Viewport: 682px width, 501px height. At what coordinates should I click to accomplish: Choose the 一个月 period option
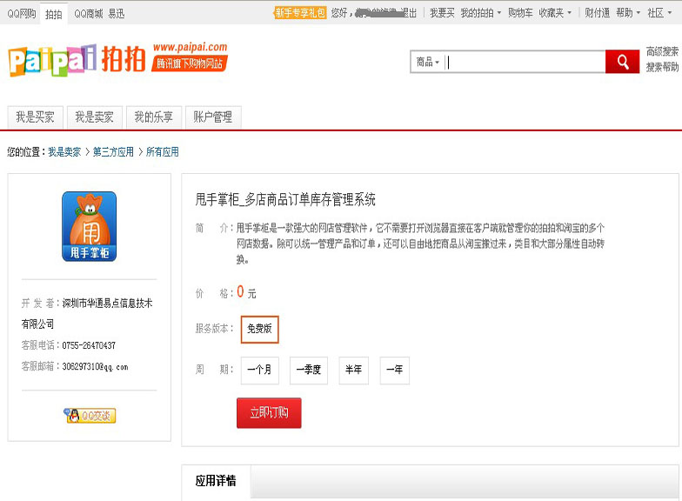coord(259,371)
